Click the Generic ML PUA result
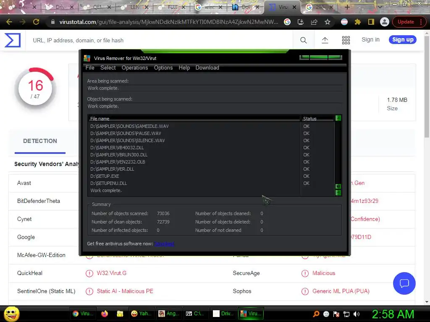Image resolution: width=430 pixels, height=322 pixels. (x=341, y=291)
